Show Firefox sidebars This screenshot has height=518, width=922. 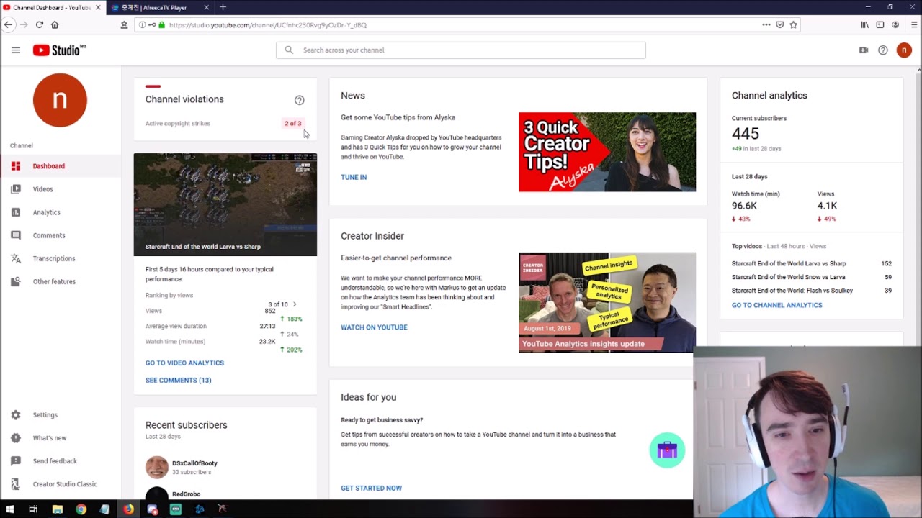tap(880, 24)
